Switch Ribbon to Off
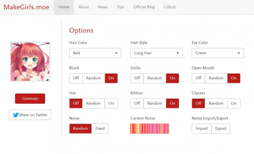 [x=137, y=103]
